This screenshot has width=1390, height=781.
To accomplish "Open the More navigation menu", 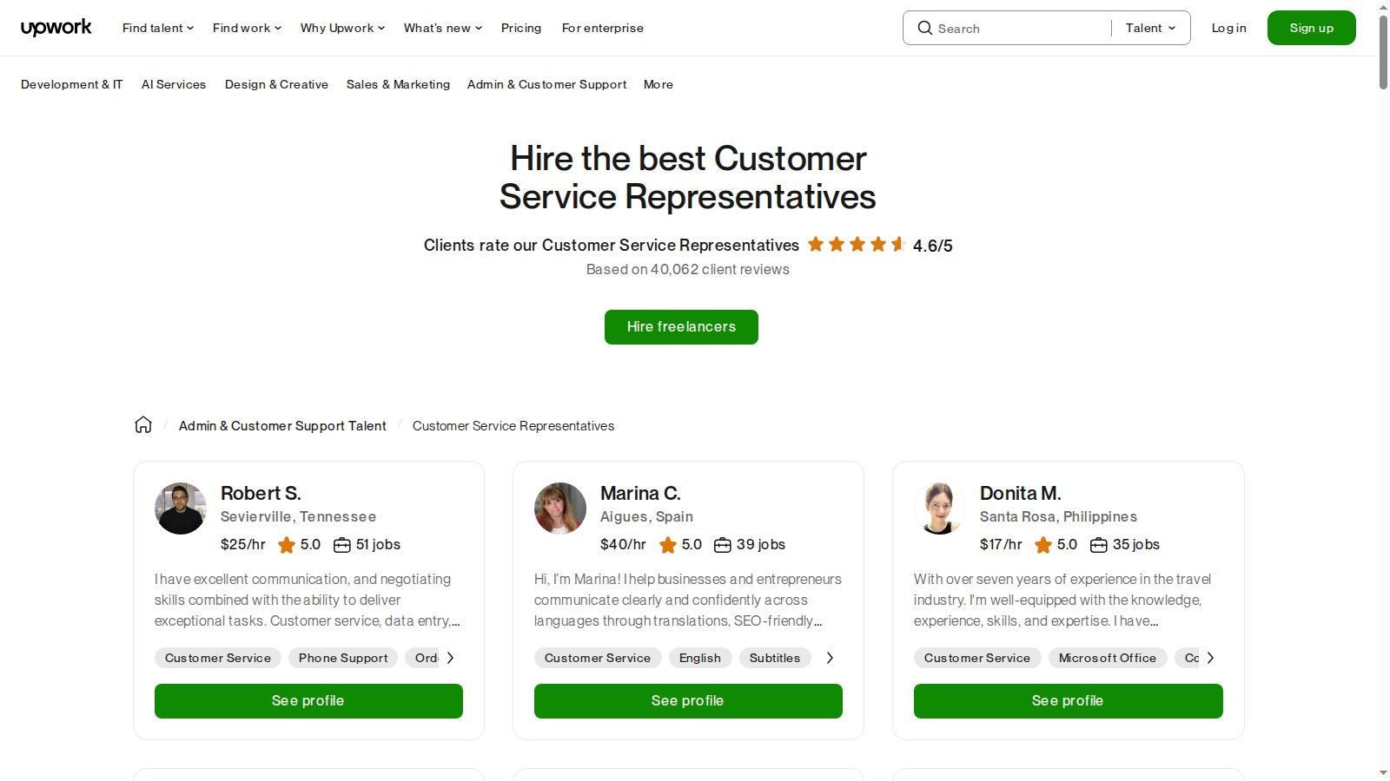I will 658,84.
